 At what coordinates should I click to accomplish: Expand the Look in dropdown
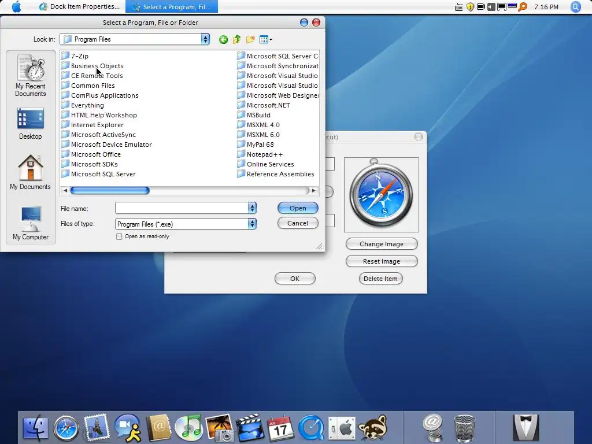click(x=205, y=39)
